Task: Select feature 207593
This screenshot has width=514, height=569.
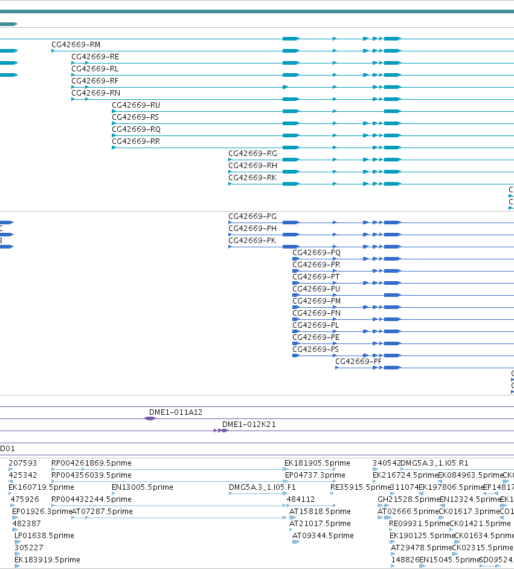Action: (23, 463)
